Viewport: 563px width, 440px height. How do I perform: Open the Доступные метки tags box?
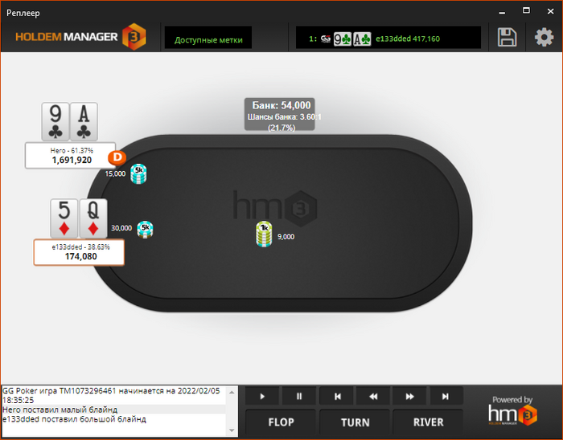point(208,38)
